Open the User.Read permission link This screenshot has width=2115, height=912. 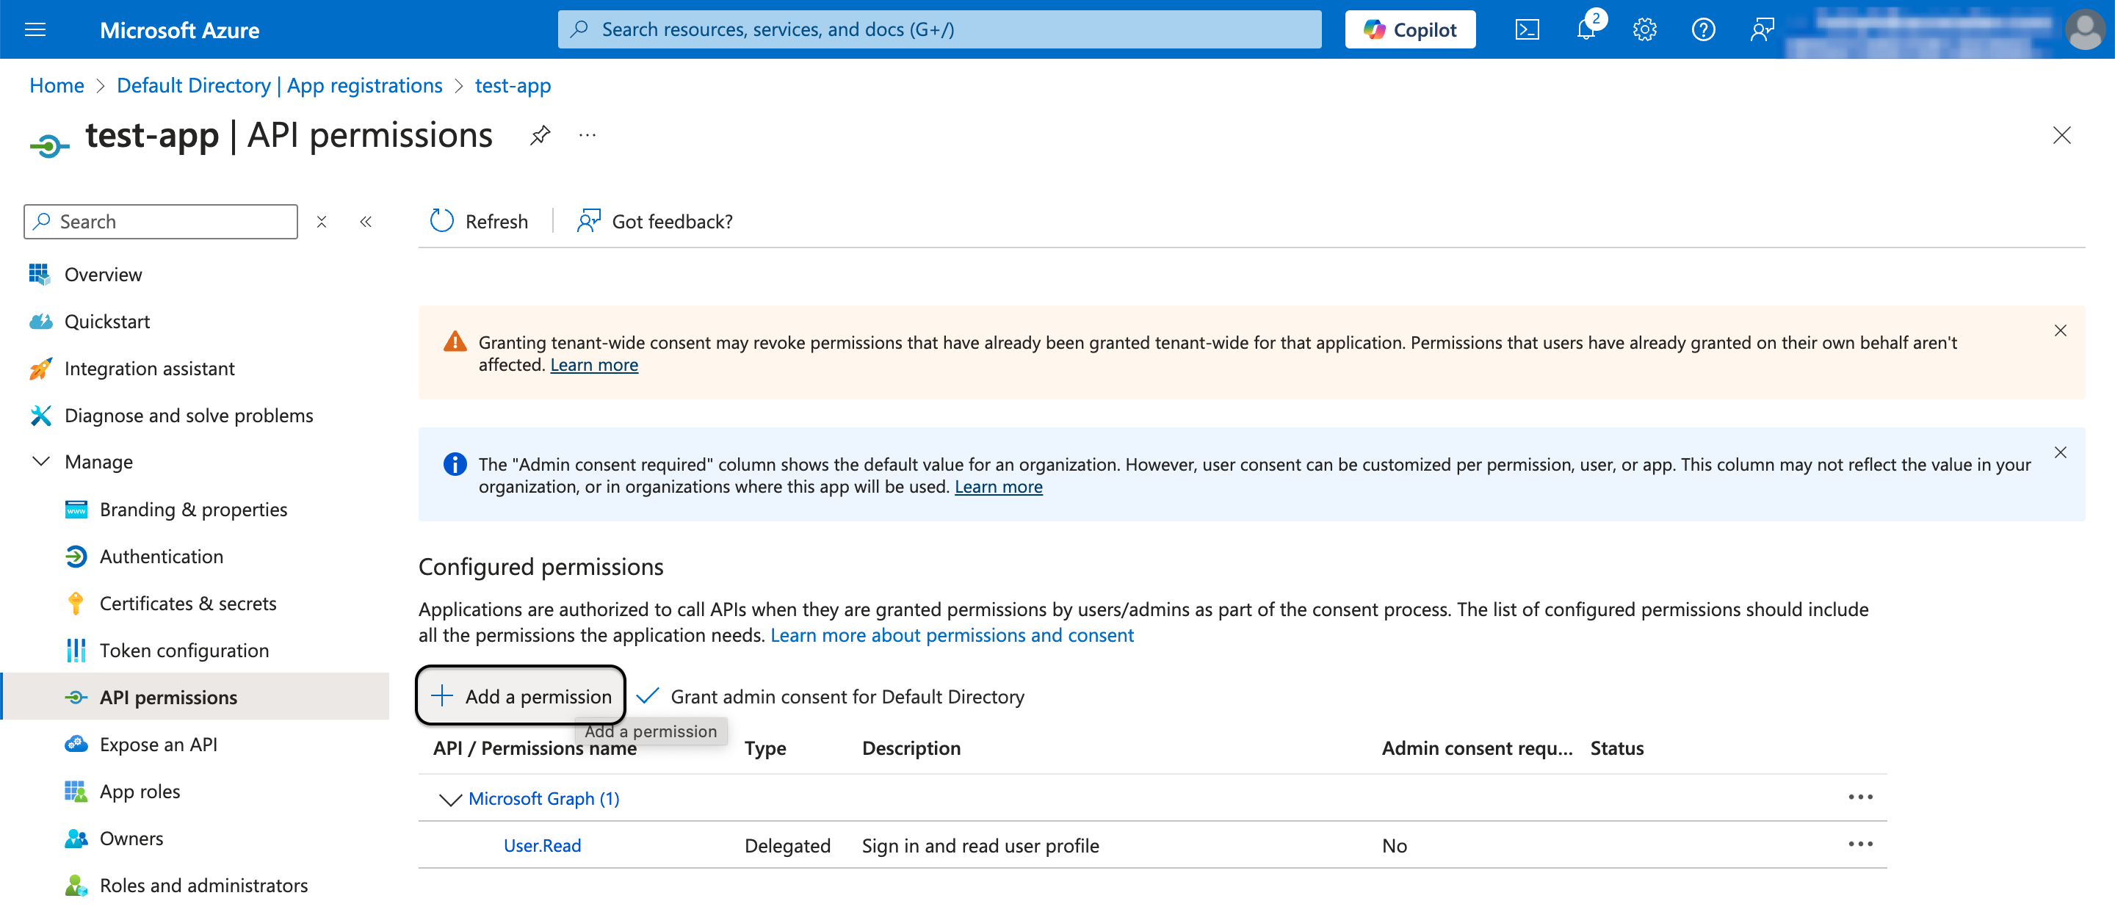coord(542,845)
